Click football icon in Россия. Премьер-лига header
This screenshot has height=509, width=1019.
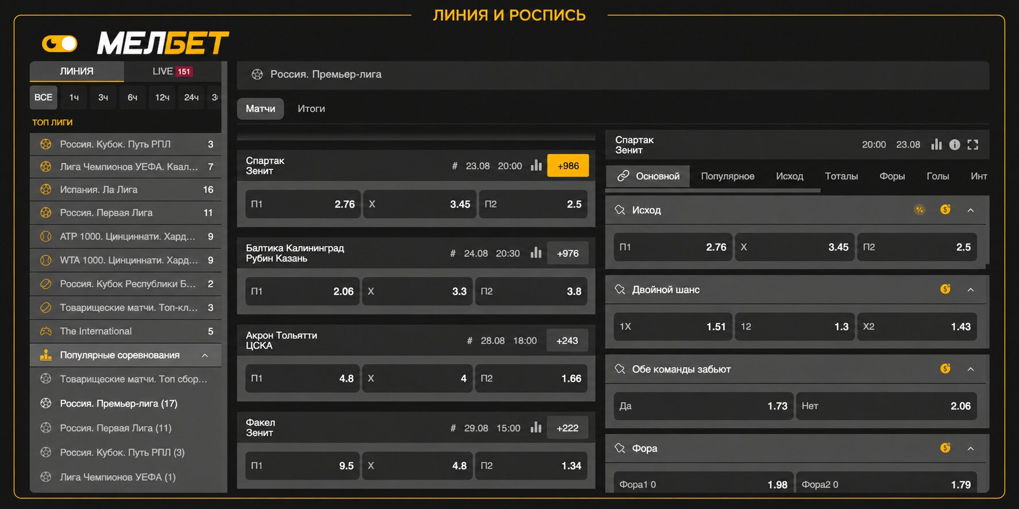(257, 75)
